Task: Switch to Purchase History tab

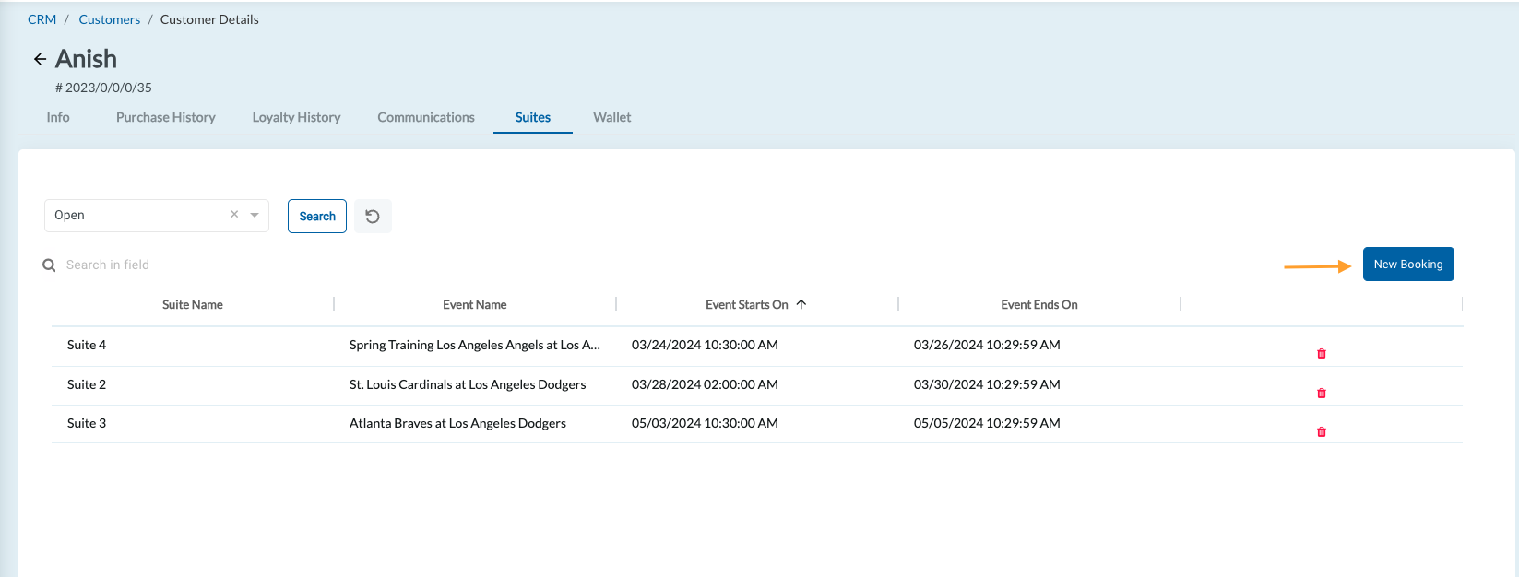Action: pyautogui.click(x=166, y=117)
